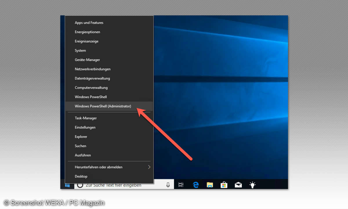Open Task View from the taskbar

(181, 185)
